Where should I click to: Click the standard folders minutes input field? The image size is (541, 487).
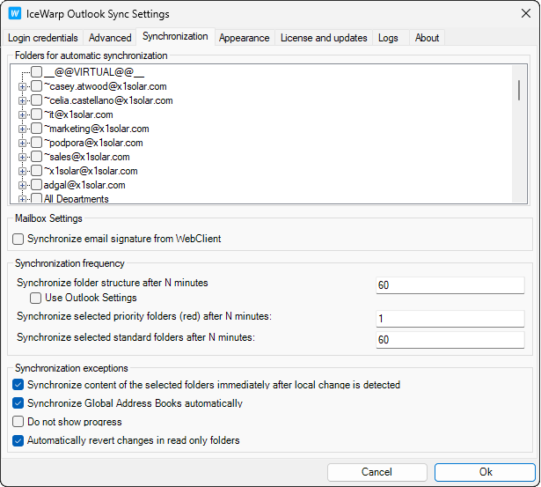pyautogui.click(x=450, y=340)
